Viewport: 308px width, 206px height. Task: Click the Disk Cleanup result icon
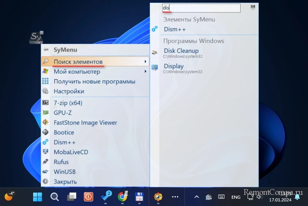tap(155, 52)
